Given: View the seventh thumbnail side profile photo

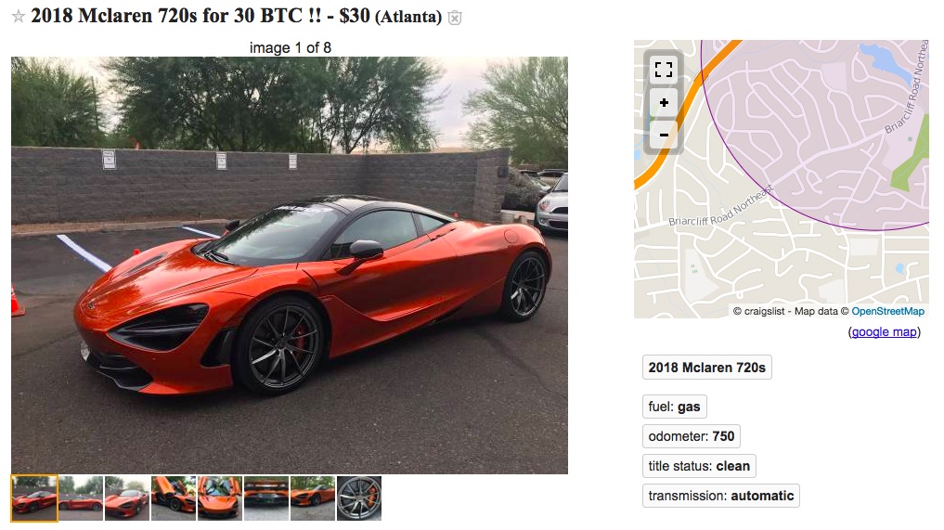Looking at the screenshot, I should click(x=313, y=498).
